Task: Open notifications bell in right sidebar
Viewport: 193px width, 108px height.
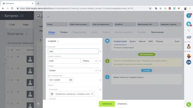Action: [188, 24]
